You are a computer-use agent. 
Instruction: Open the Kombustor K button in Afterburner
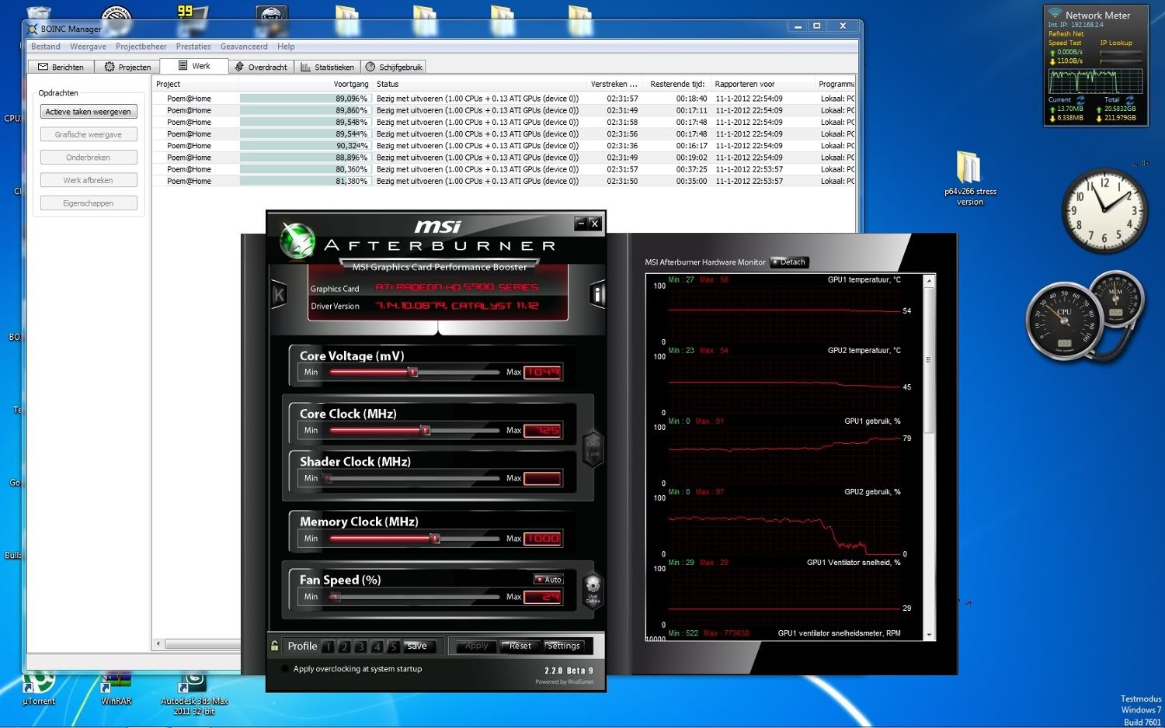pyautogui.click(x=279, y=294)
